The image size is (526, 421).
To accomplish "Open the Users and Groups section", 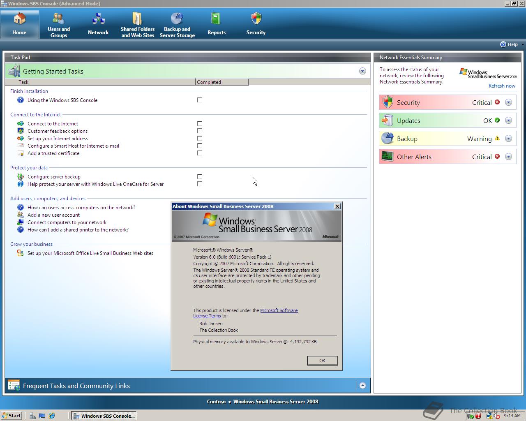I will pyautogui.click(x=59, y=24).
